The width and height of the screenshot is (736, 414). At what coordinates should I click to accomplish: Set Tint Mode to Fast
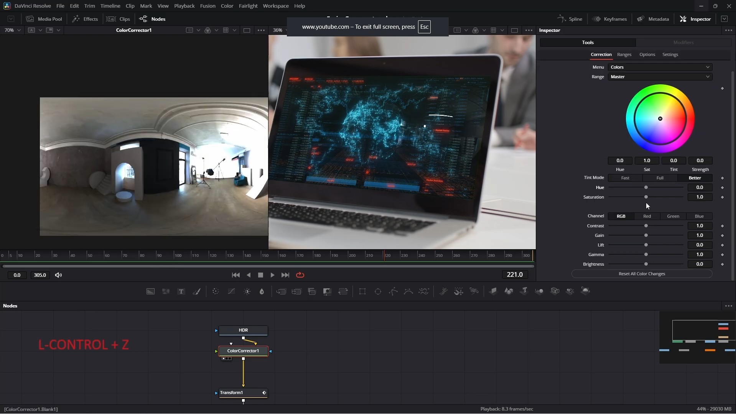[625, 178]
